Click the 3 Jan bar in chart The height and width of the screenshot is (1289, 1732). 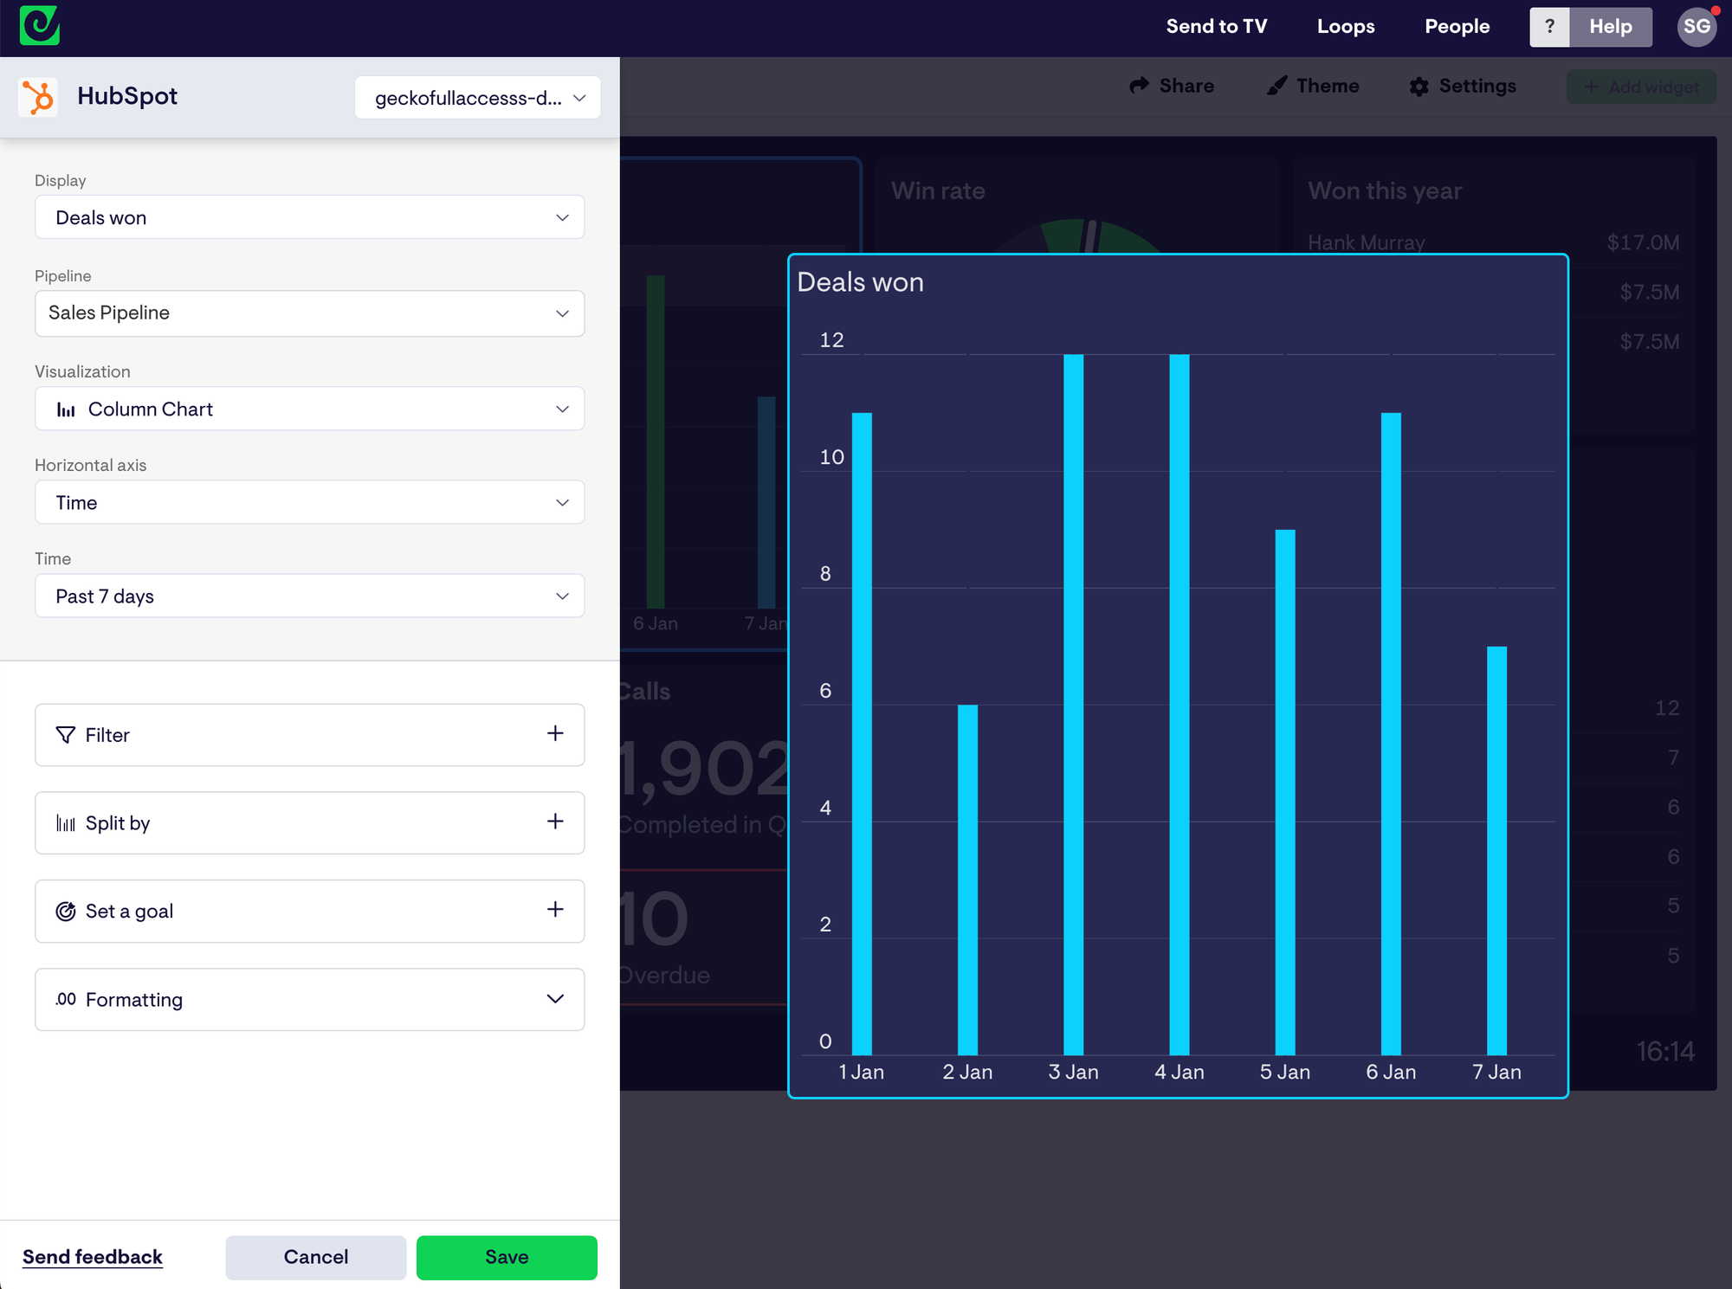(x=1073, y=703)
